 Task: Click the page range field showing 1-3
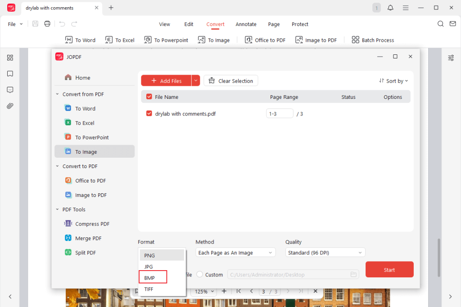(280, 113)
